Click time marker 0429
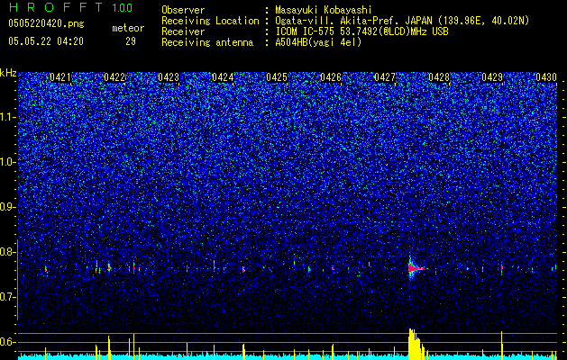Screen dimensions: 567x360 pyautogui.click(x=492, y=77)
